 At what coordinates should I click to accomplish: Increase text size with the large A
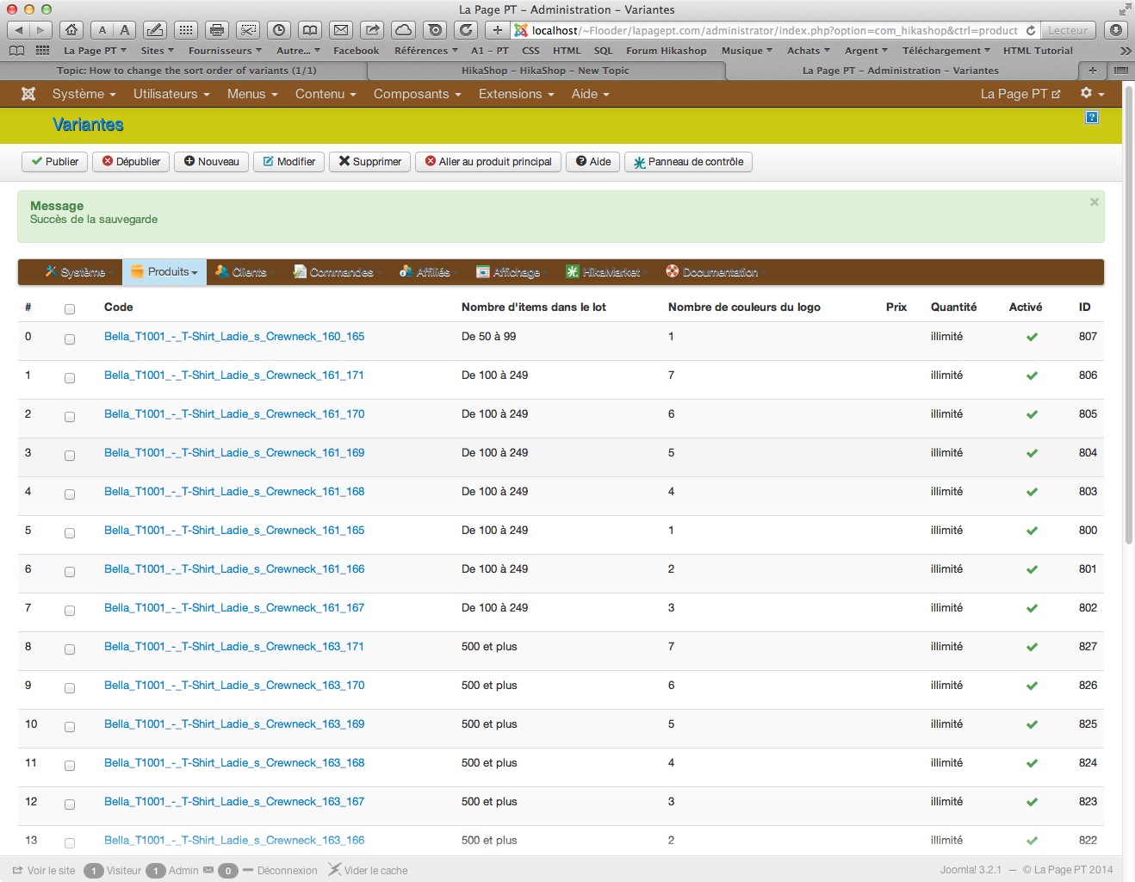tap(125, 30)
